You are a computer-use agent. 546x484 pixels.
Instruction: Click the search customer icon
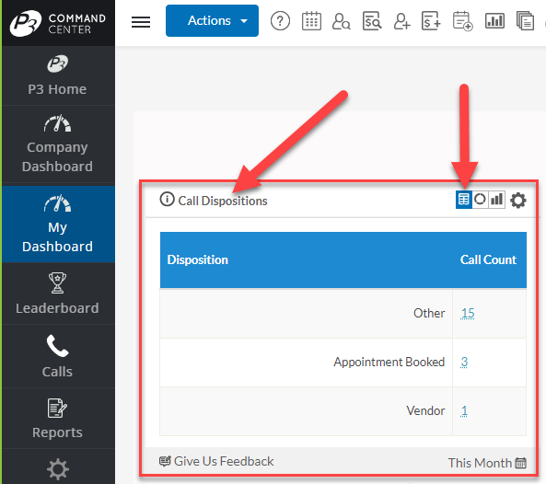pyautogui.click(x=342, y=21)
